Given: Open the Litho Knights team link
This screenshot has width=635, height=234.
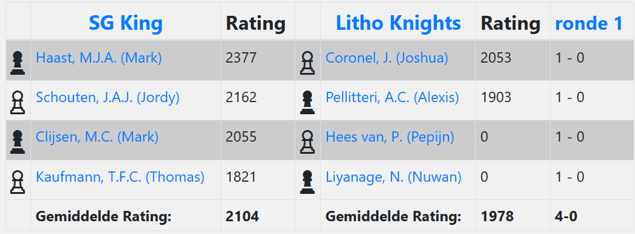Looking at the screenshot, I should click(398, 24).
